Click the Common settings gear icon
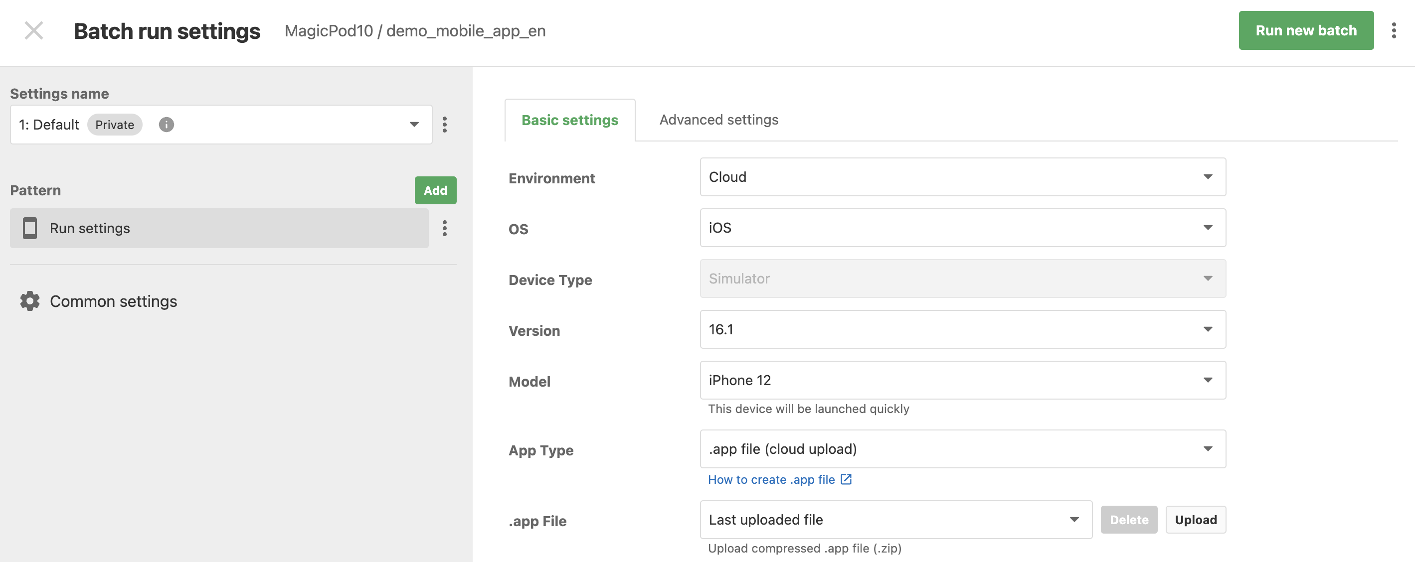This screenshot has width=1415, height=562. point(29,301)
